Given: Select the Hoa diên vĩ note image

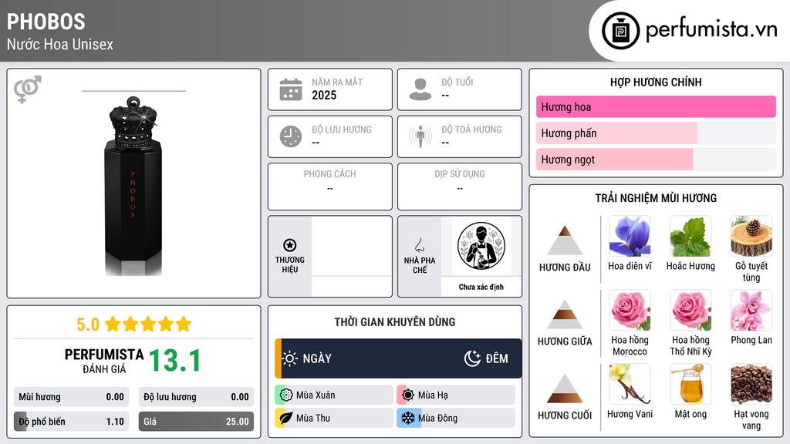Looking at the screenshot, I should [630, 237].
